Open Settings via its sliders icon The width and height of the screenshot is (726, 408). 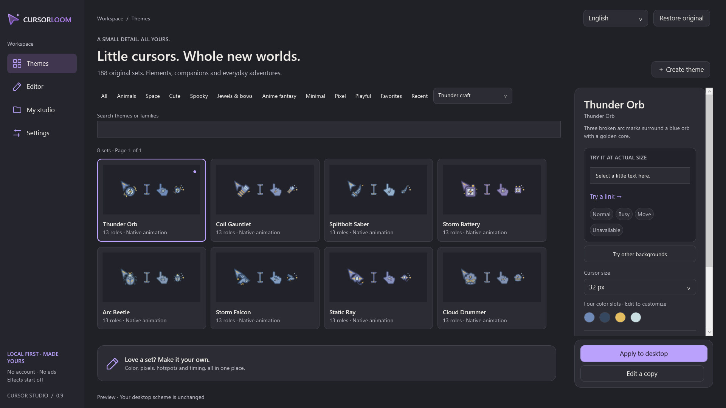tap(17, 133)
